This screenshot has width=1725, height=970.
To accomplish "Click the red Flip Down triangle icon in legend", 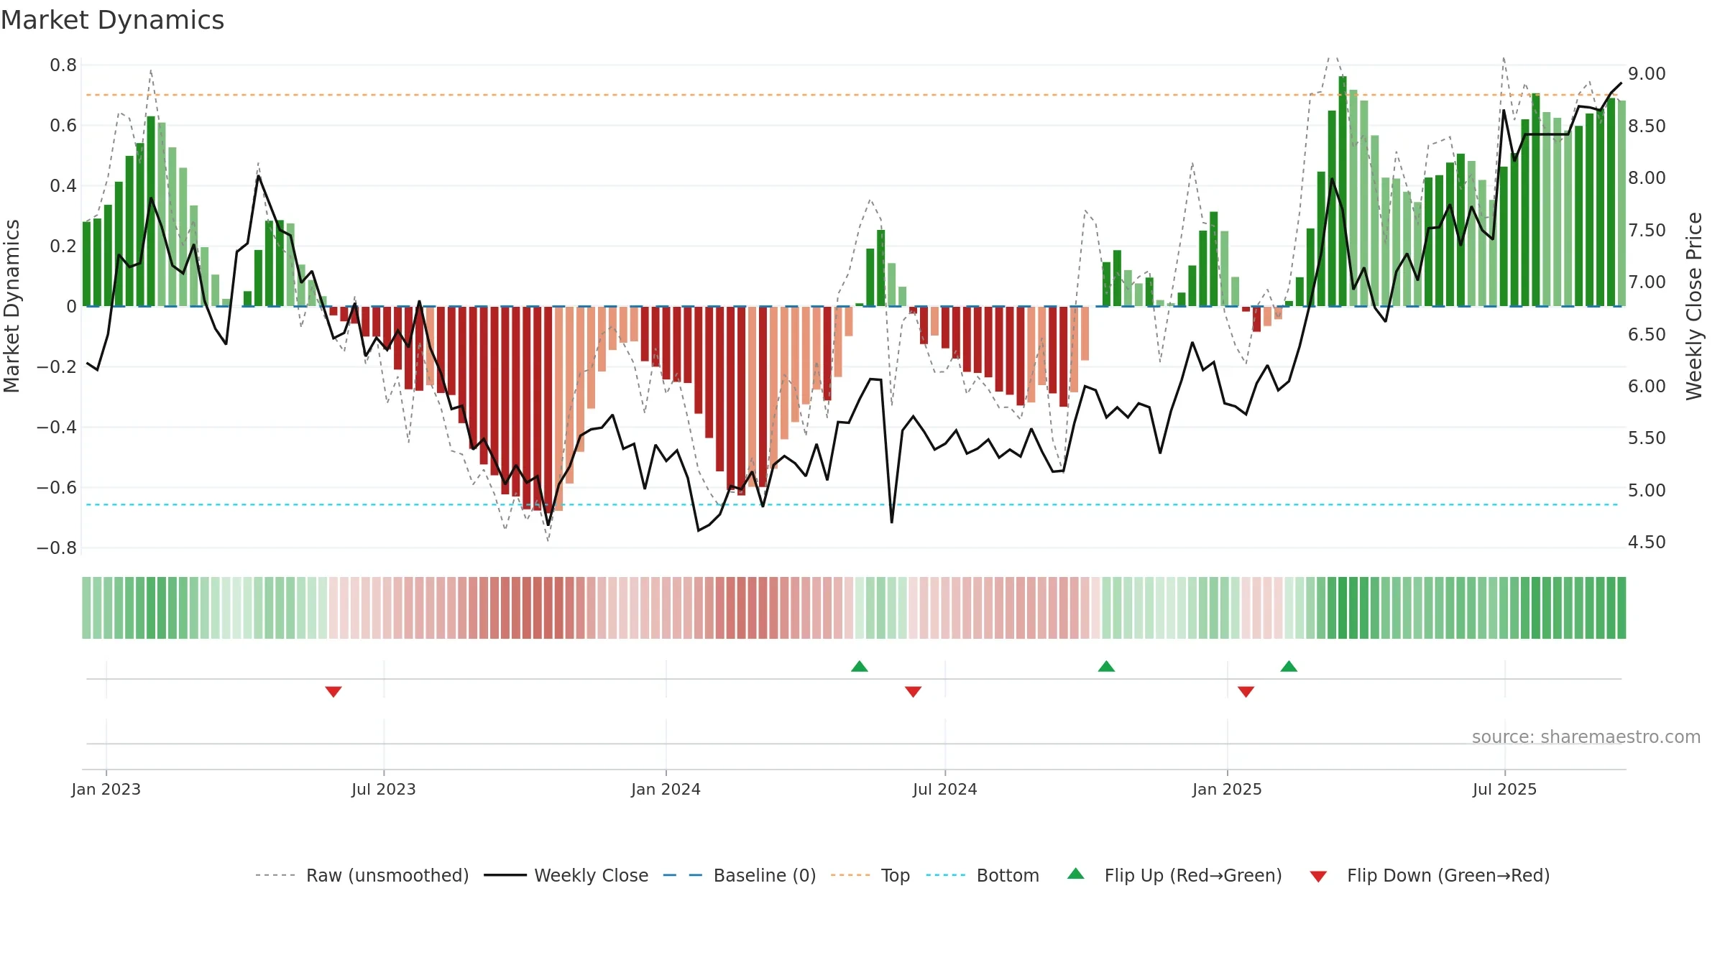I will 1318,877.
